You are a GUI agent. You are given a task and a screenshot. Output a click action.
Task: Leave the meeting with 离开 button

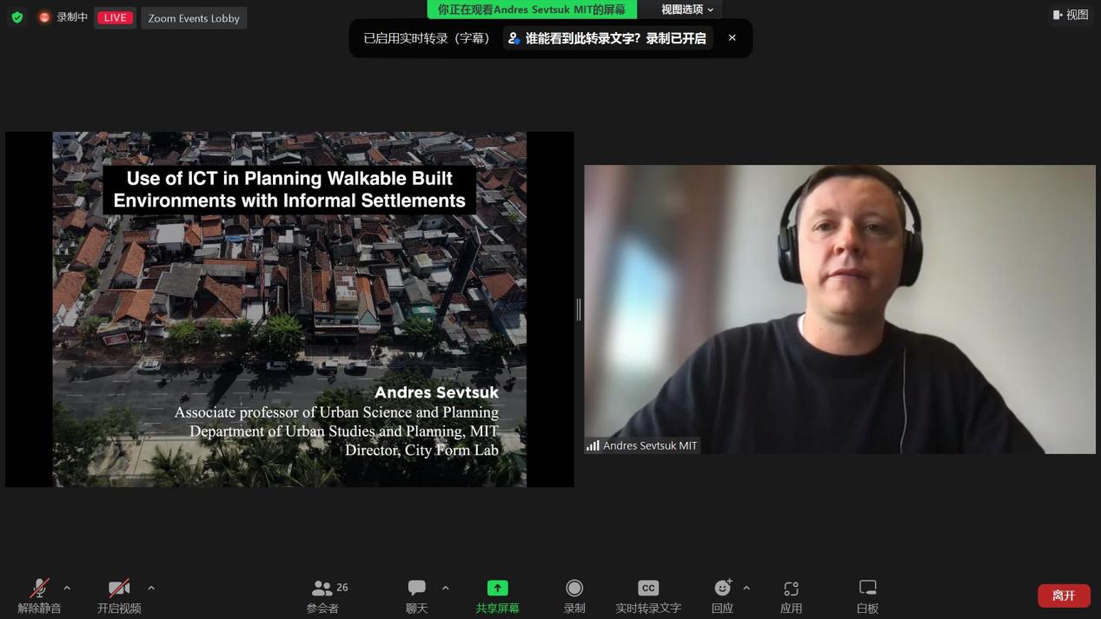click(1064, 596)
